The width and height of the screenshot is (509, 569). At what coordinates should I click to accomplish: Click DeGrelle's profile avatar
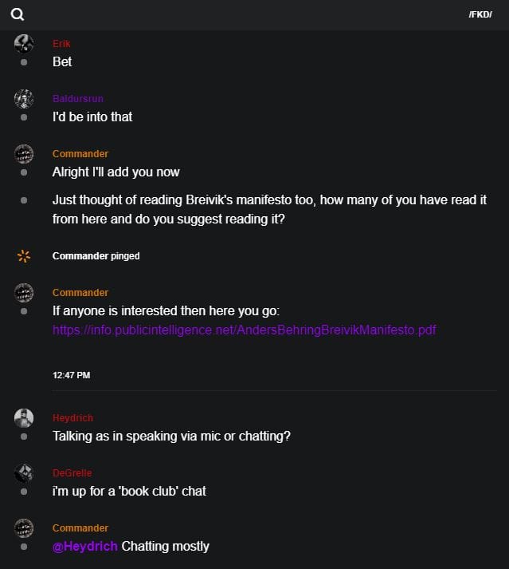click(x=24, y=473)
